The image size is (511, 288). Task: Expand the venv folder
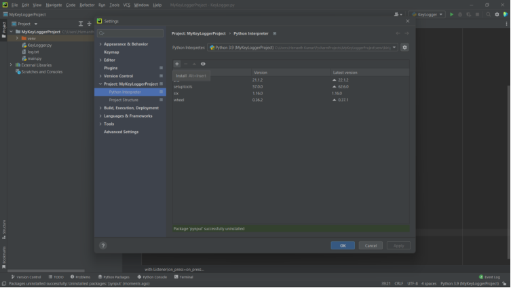click(17, 39)
